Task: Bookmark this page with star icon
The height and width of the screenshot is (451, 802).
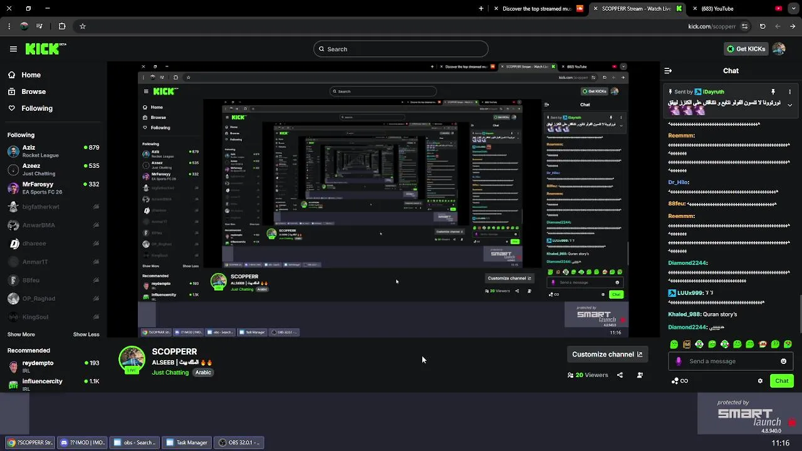Action: [x=82, y=26]
